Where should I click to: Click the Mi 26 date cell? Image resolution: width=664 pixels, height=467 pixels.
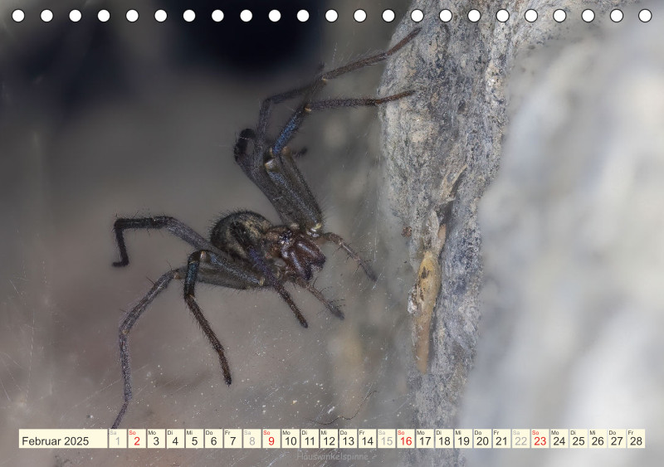[598, 439]
